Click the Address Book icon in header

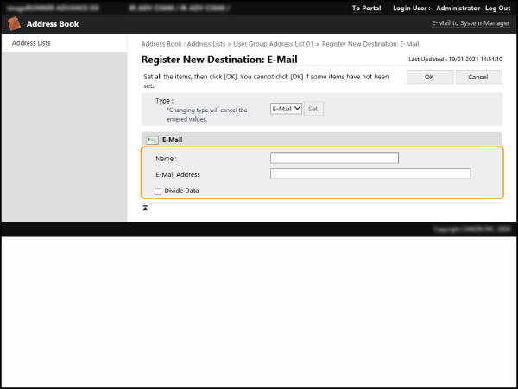15,24
